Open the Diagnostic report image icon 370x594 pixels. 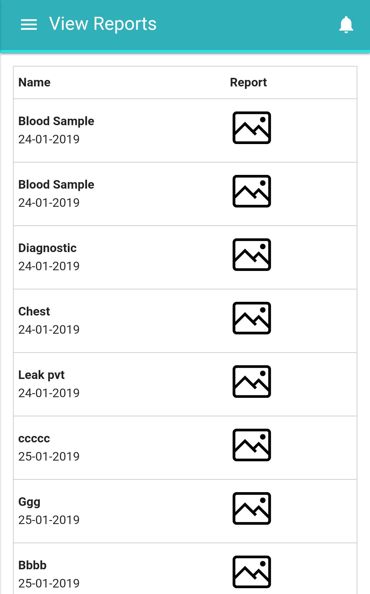click(252, 254)
